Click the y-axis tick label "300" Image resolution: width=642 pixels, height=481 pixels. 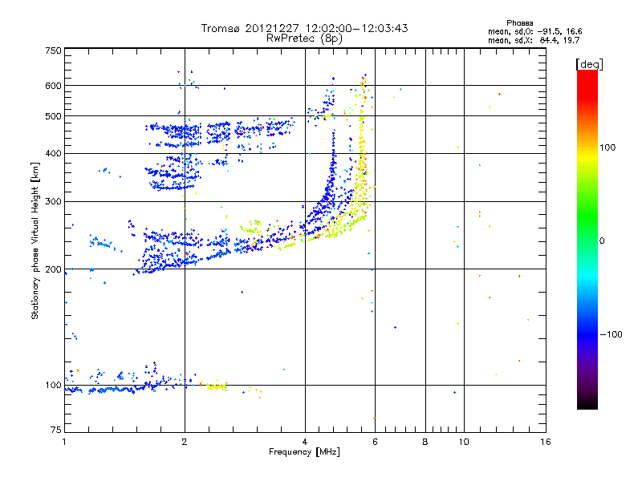pyautogui.click(x=53, y=202)
